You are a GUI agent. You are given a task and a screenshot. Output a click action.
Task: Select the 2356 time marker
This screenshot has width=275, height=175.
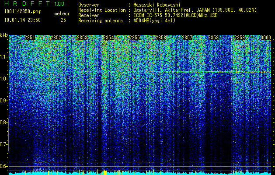pyautogui.click(x=161, y=38)
